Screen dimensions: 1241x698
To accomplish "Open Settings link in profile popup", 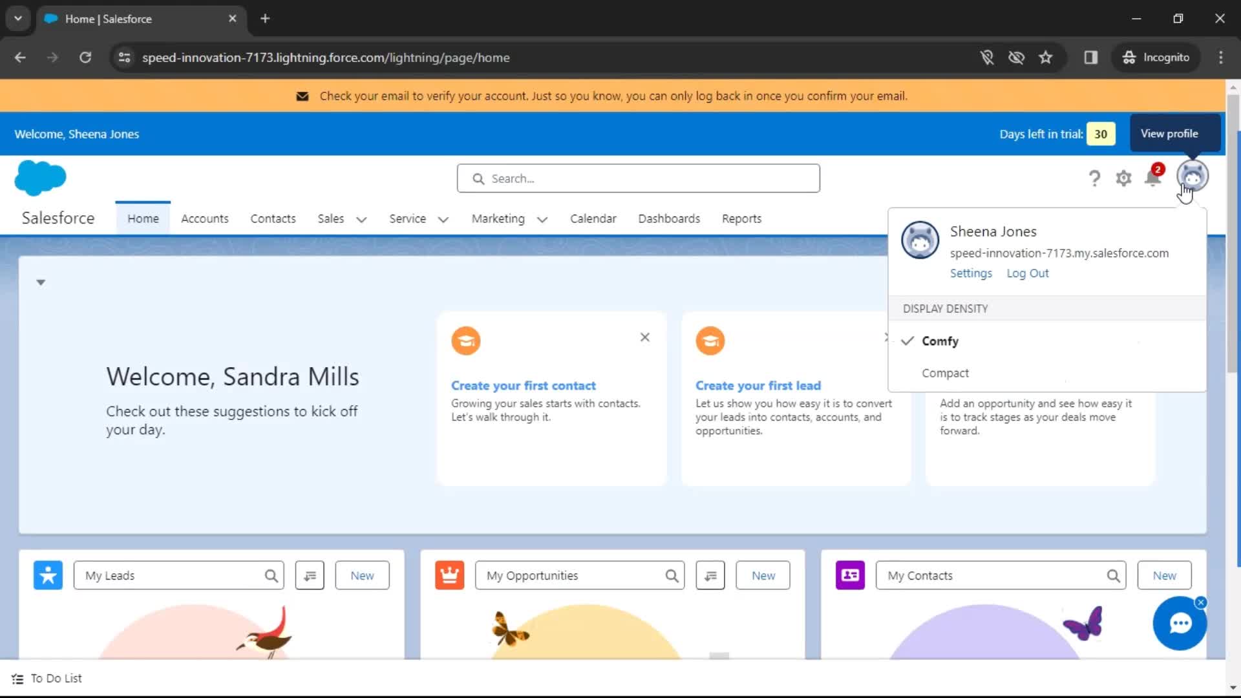I will pos(971,273).
